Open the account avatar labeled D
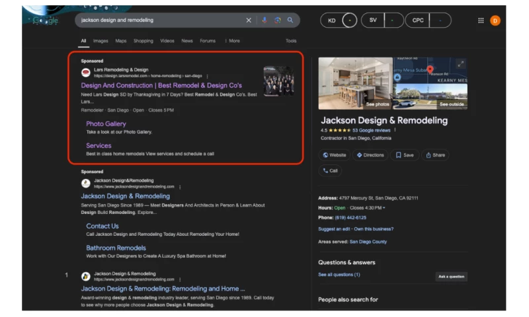This screenshot has width=529, height=317. [x=495, y=20]
